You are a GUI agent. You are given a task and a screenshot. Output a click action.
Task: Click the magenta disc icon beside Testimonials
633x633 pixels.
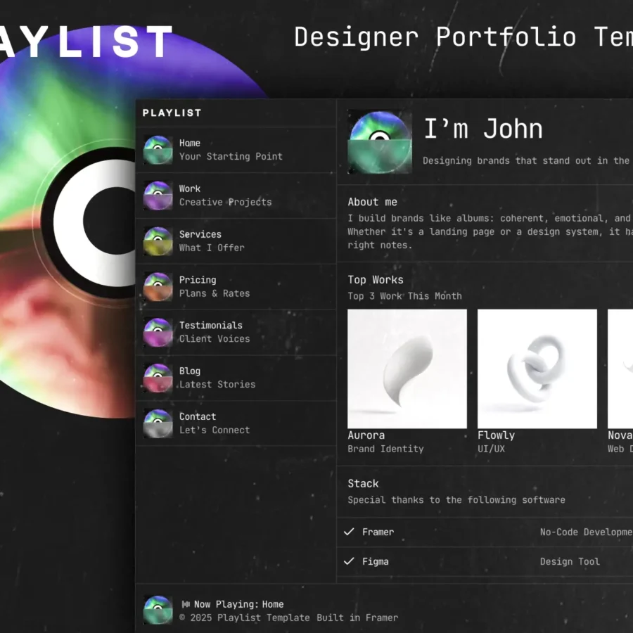coord(158,332)
